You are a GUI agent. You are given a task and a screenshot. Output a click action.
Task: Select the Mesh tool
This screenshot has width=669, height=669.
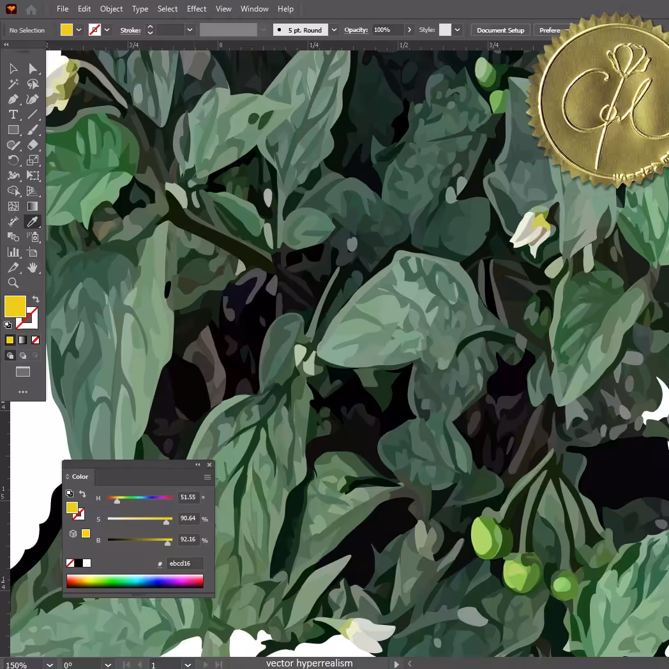coord(13,206)
